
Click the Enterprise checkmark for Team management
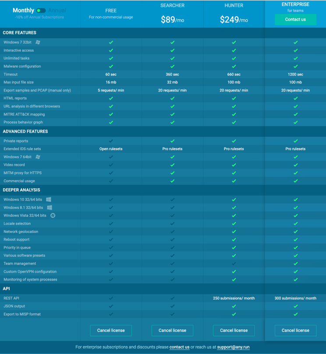point(295,263)
